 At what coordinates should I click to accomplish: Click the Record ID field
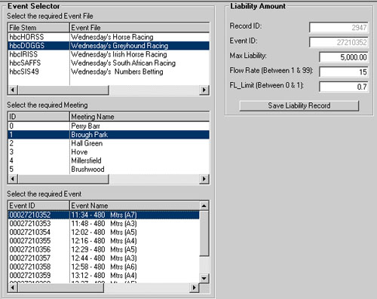339,27
